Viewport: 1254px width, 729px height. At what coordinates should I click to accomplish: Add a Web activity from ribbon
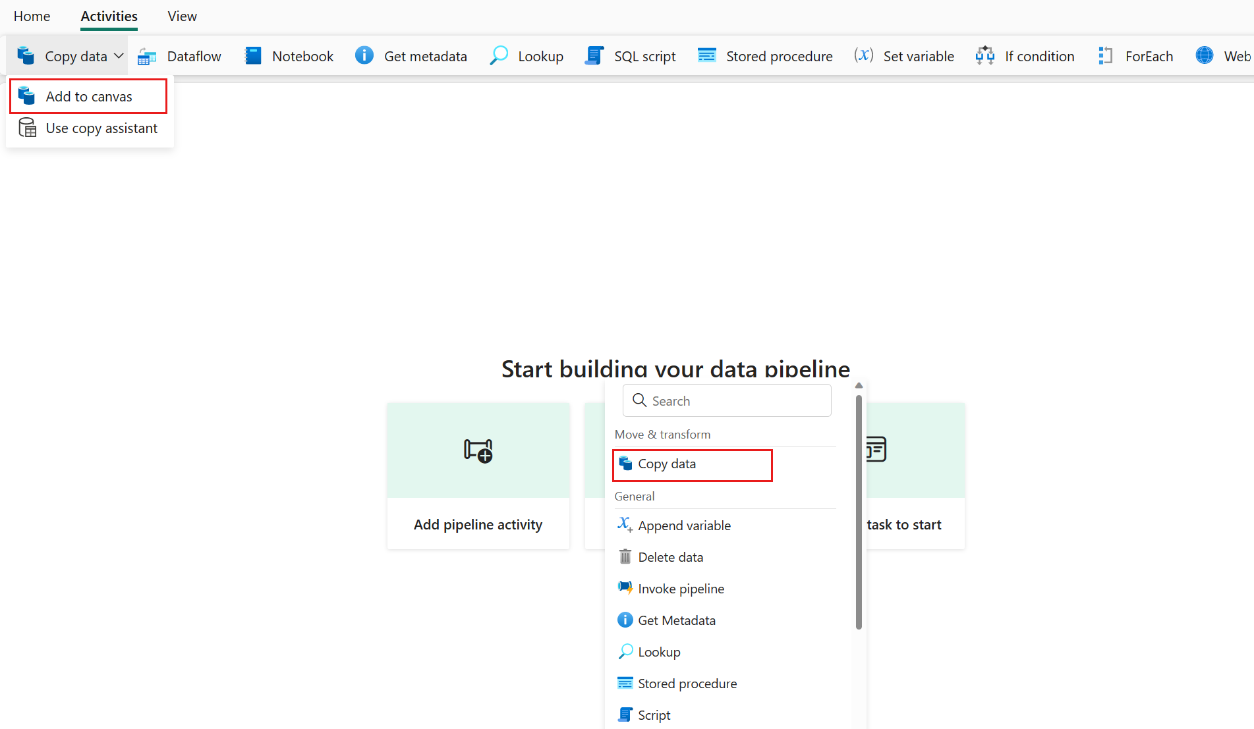tap(1223, 57)
